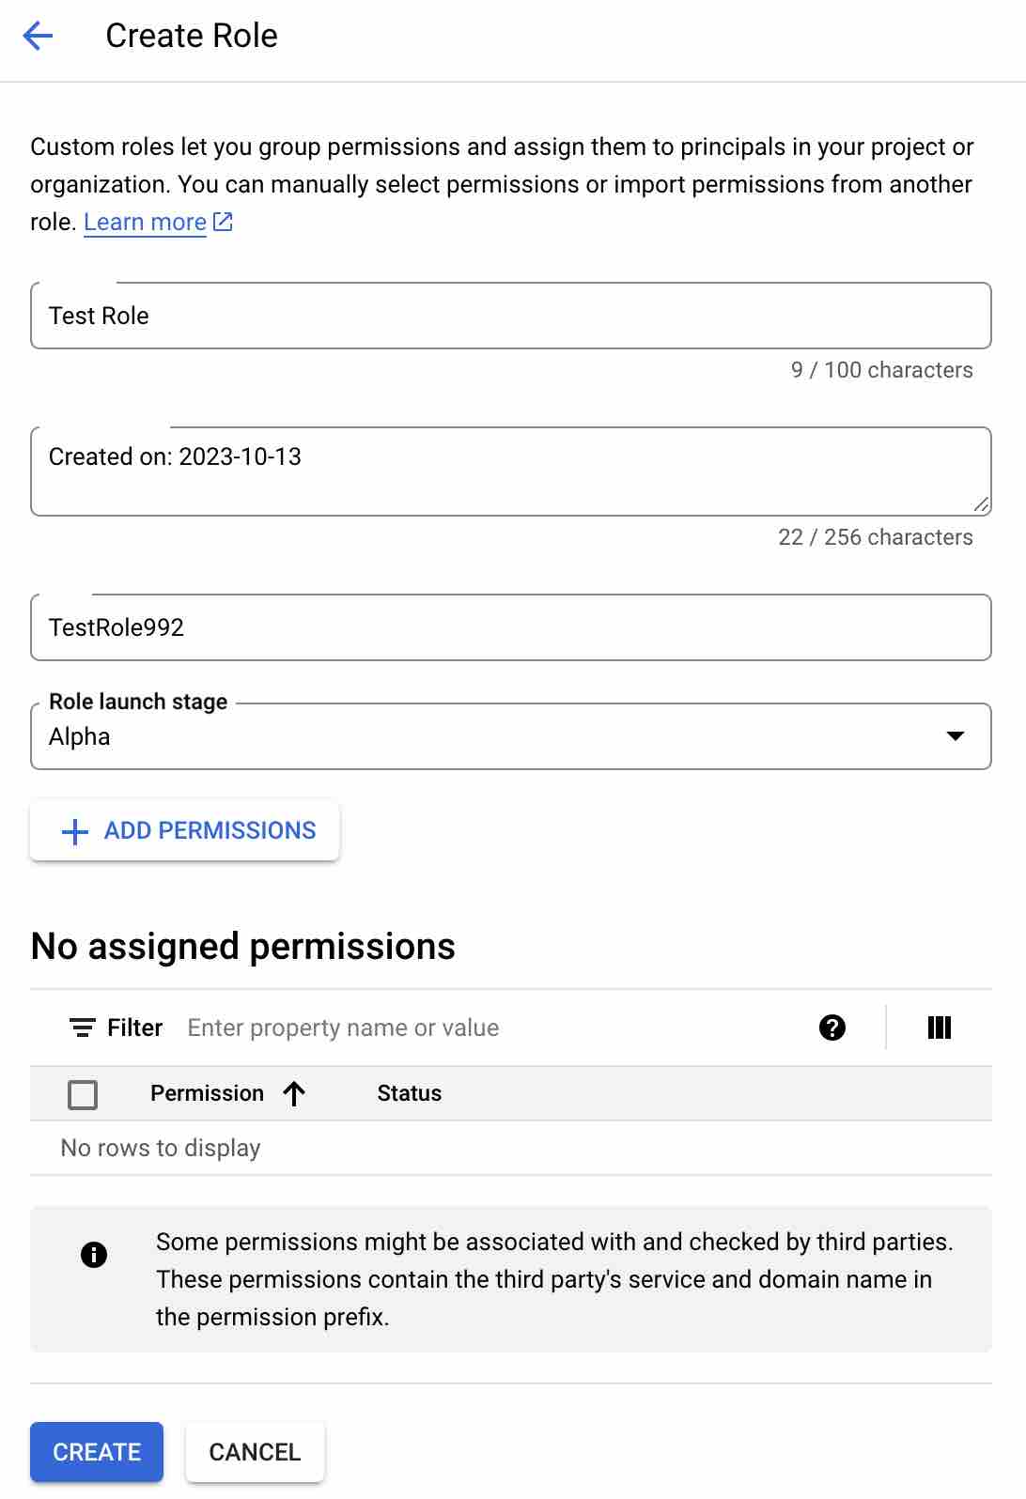Click the description field with Created on text

510,471
